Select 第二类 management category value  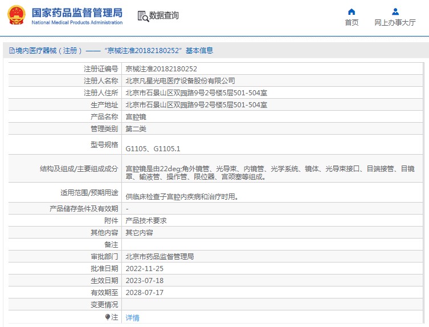pyautogui.click(x=136, y=129)
